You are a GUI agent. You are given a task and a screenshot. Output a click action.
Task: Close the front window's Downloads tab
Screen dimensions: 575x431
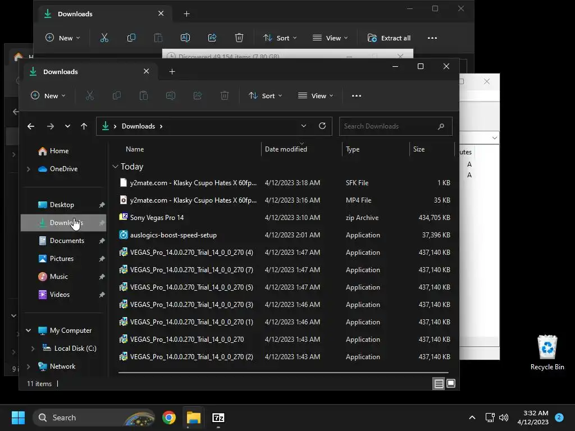coord(147,71)
